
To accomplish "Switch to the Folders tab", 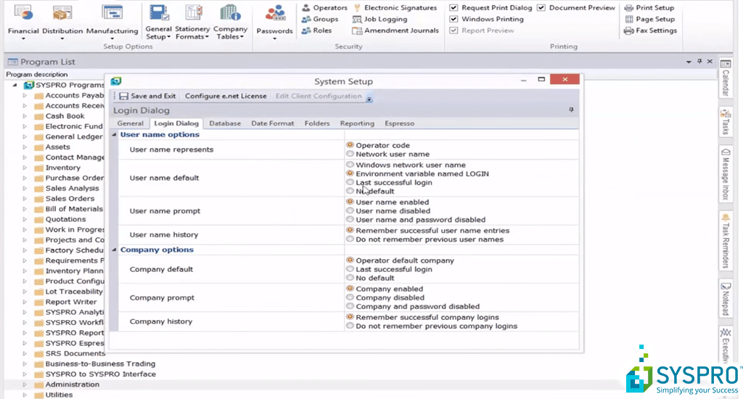I will tap(317, 123).
